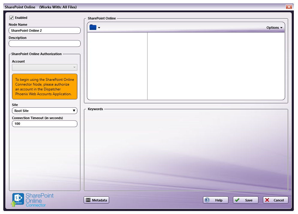The width and height of the screenshot is (298, 214).
Task: Click the folder tree pane
Action: click(x=117, y=66)
